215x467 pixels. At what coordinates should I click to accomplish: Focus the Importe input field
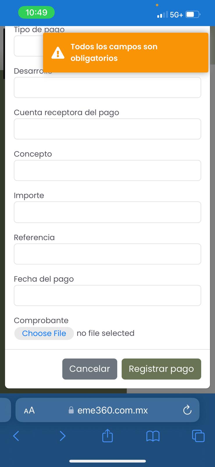[107, 212]
